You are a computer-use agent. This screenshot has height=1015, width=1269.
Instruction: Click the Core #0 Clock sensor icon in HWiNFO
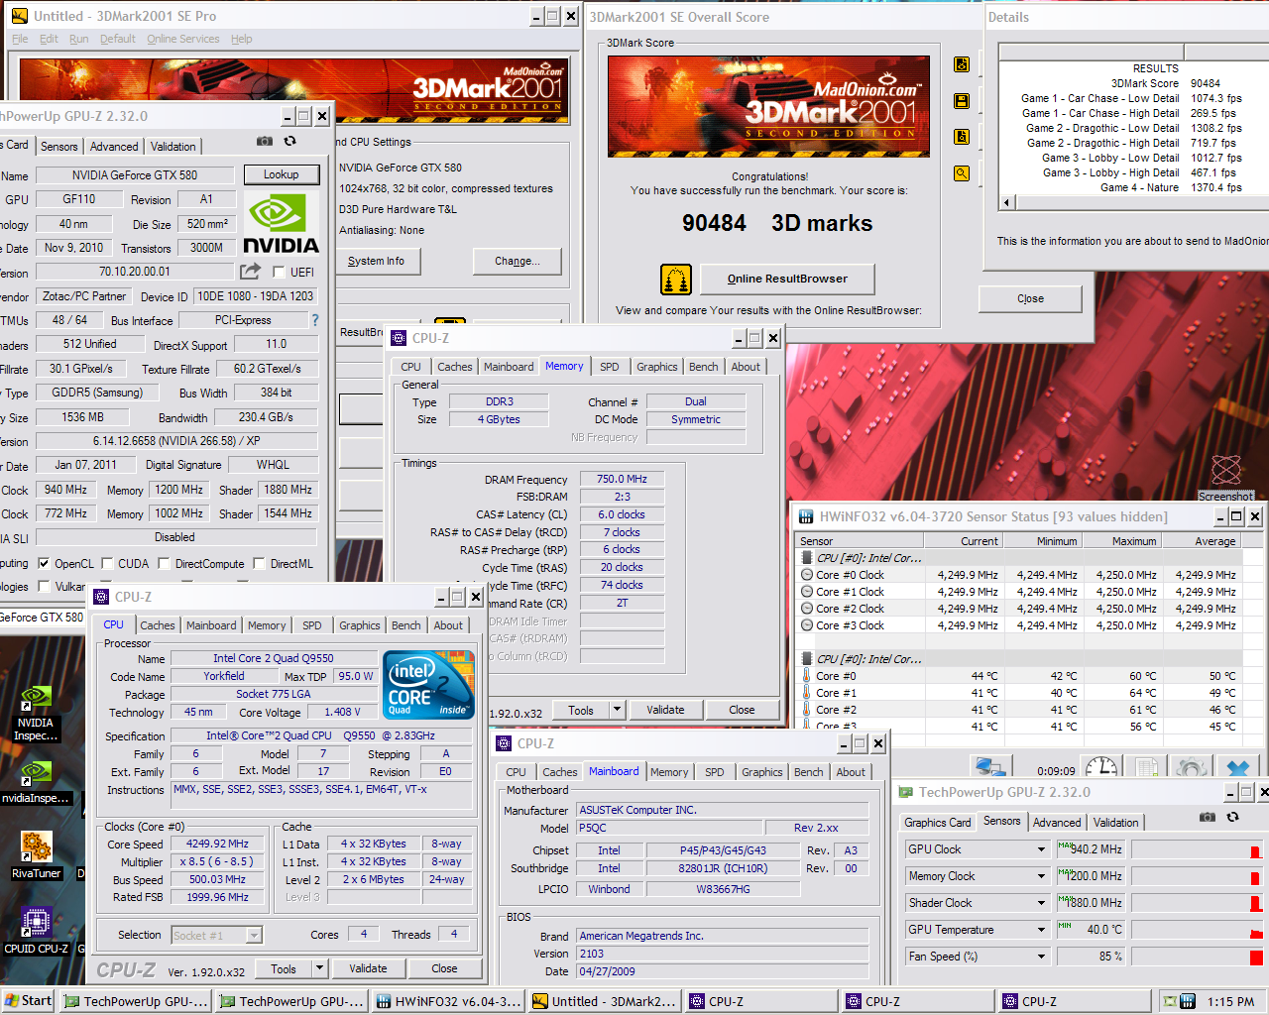(806, 575)
